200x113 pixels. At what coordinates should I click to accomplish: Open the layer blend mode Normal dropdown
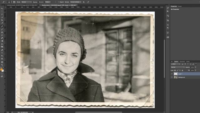coord(178,67)
